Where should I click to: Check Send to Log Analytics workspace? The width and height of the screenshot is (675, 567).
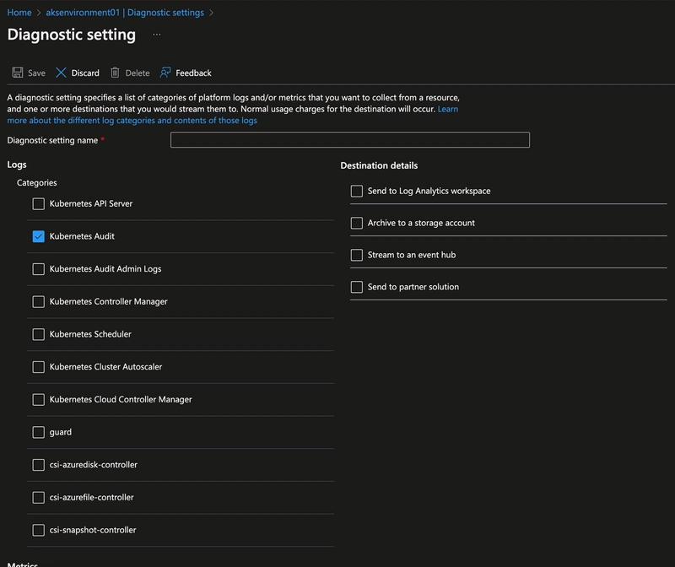357,191
